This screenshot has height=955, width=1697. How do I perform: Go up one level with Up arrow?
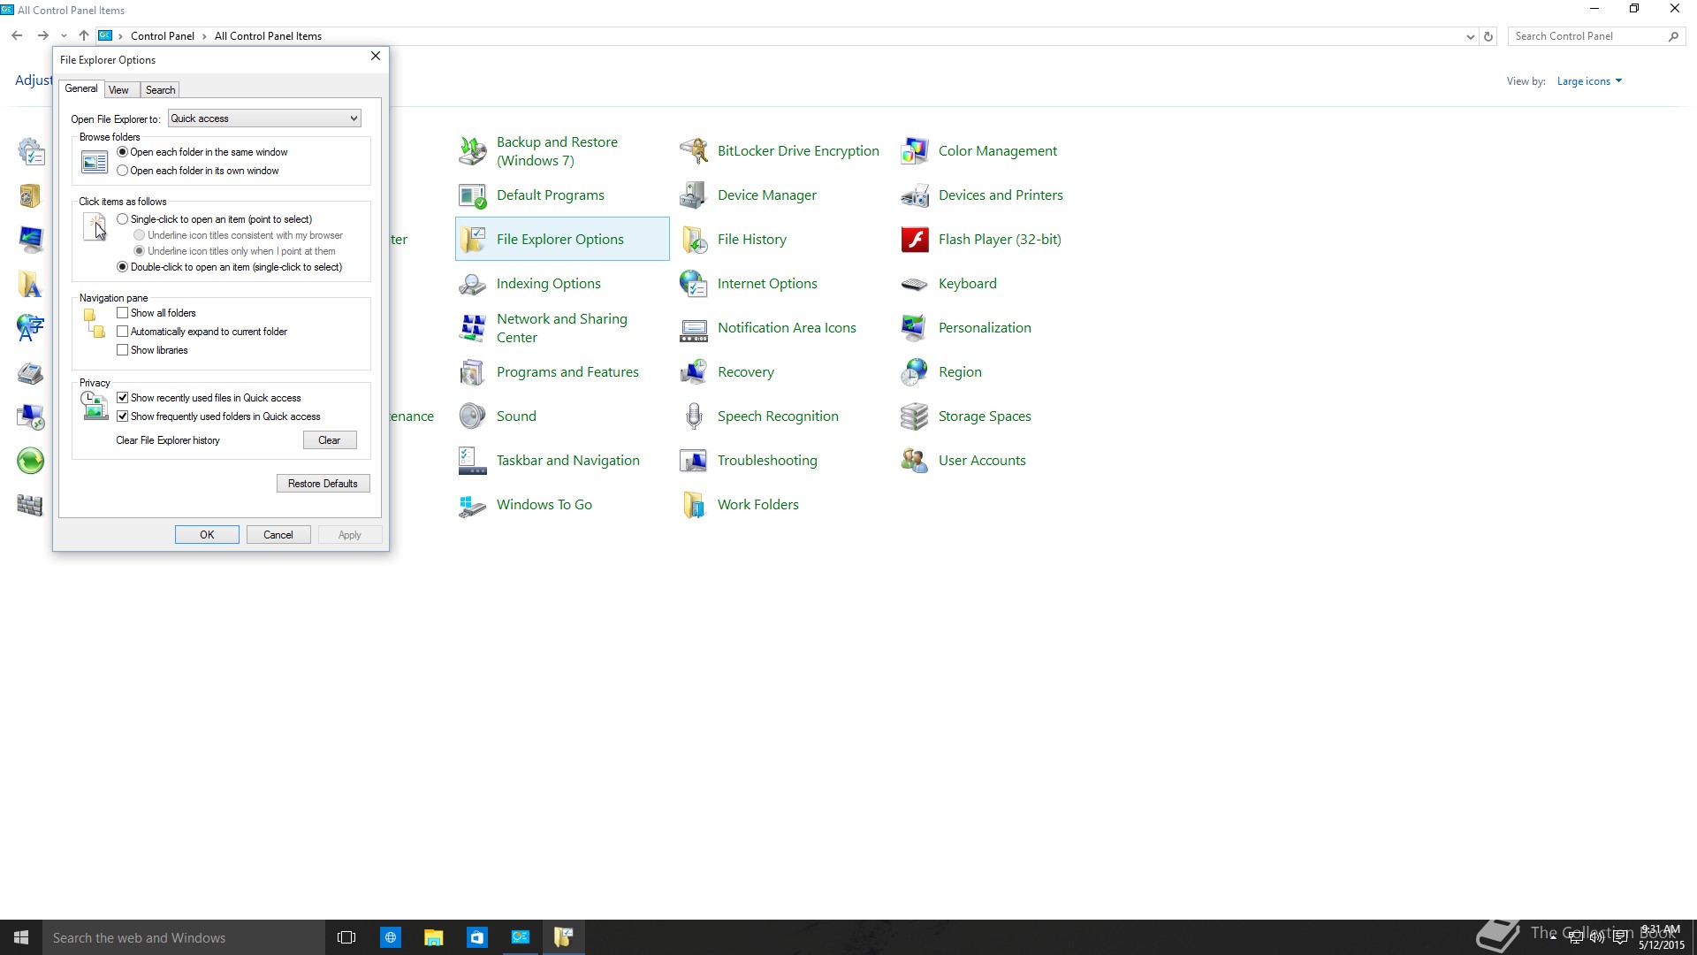83,36
